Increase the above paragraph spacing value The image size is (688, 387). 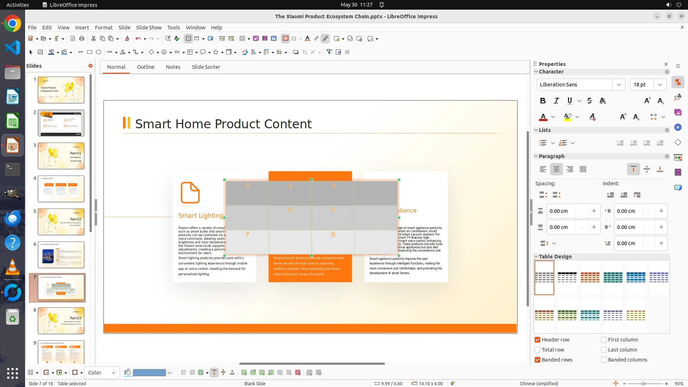(x=594, y=211)
